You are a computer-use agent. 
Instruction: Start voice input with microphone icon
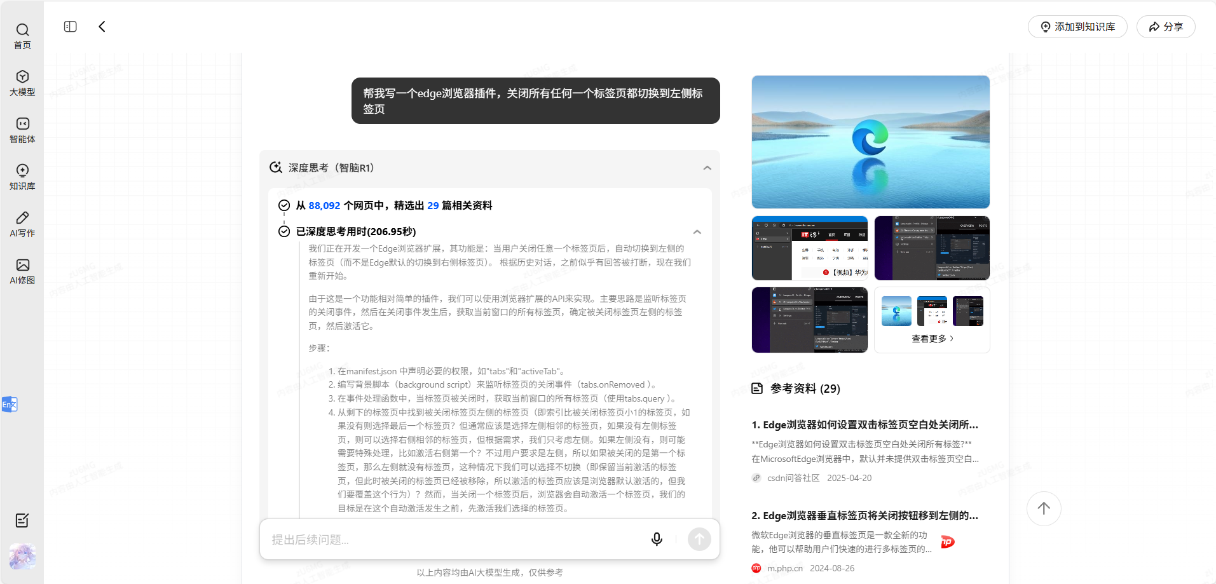click(657, 540)
